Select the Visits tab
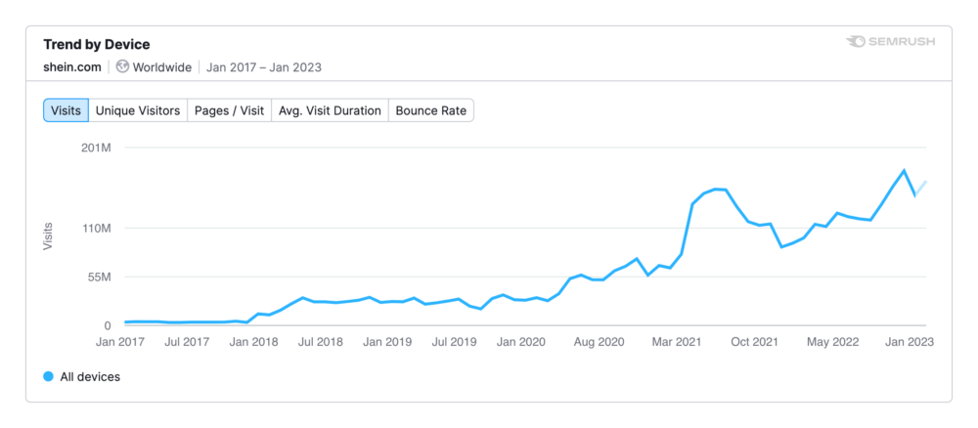978x428 pixels. click(x=67, y=110)
